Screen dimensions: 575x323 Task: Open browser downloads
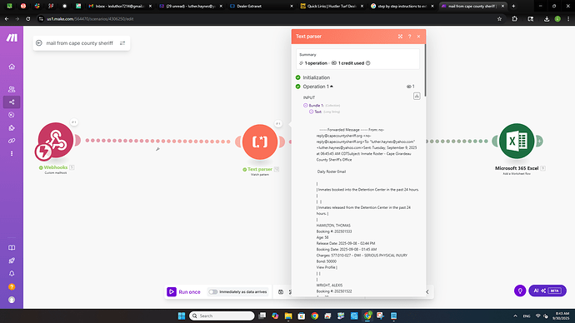pos(547,19)
